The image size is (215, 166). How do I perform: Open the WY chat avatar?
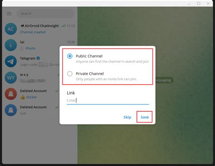(11, 78)
